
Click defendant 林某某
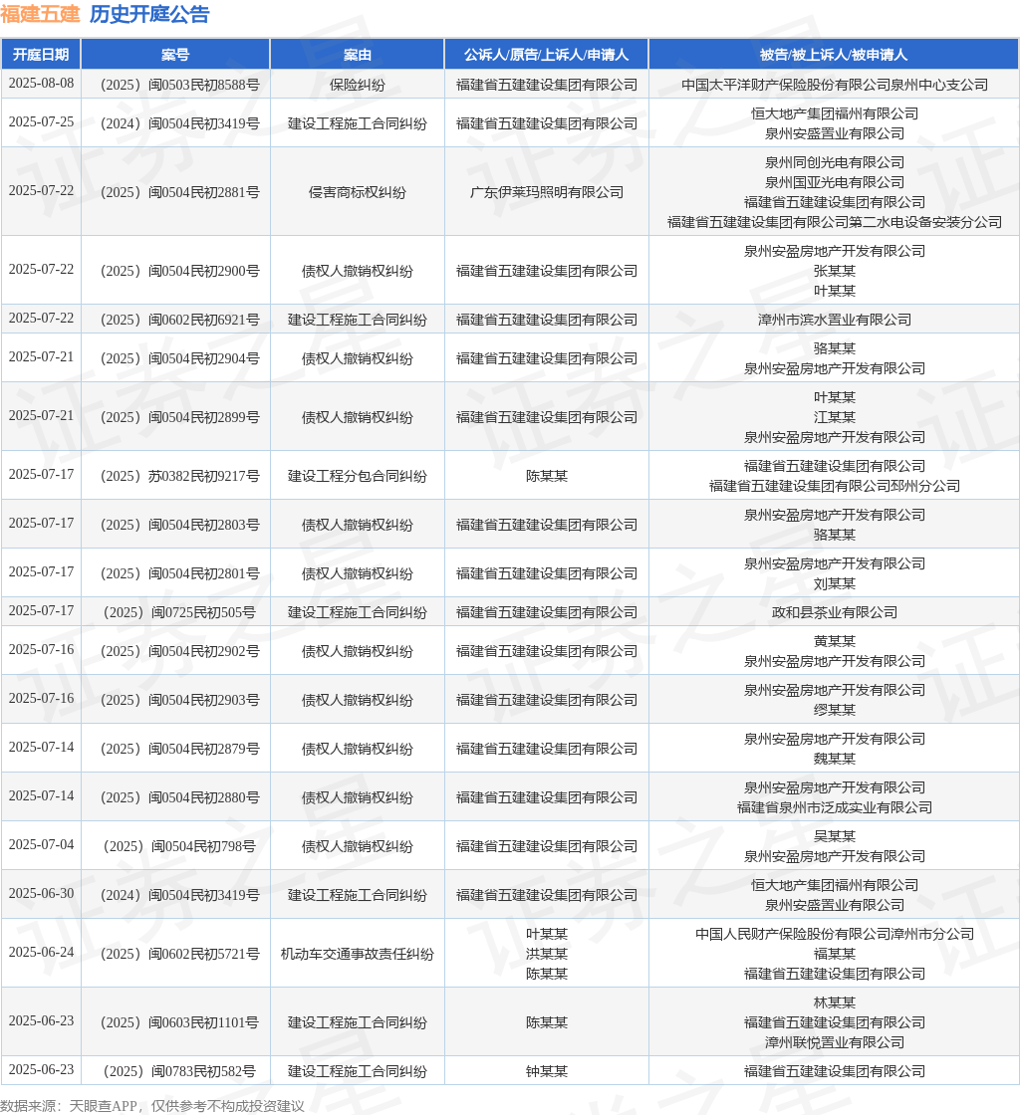click(835, 1003)
